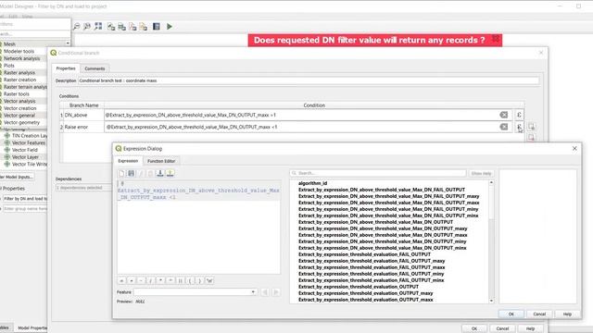Click the variable list scroll-down arrow

click(491, 301)
